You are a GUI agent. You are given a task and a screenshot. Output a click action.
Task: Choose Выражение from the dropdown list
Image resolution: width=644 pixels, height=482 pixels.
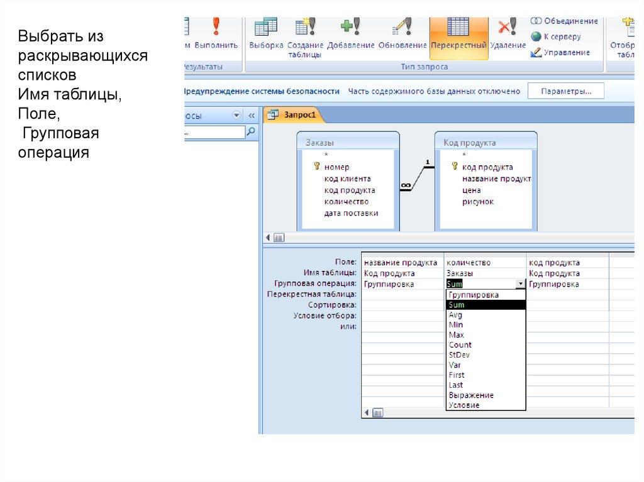(x=471, y=395)
